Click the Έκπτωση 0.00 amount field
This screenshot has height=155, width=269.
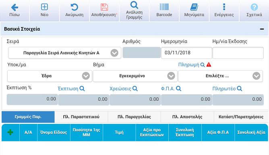click(x=83, y=100)
